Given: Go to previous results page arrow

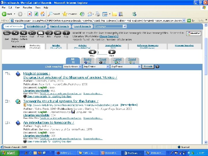Looking at the screenshot, I should pos(92,52).
